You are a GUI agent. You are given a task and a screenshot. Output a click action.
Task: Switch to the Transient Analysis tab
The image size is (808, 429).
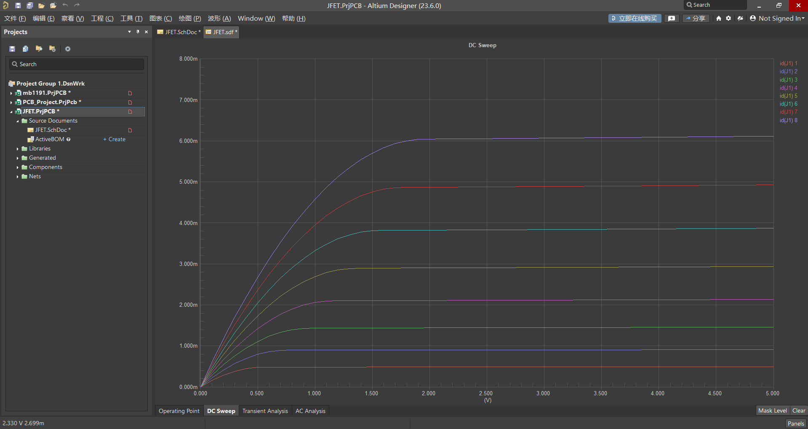[265, 411]
